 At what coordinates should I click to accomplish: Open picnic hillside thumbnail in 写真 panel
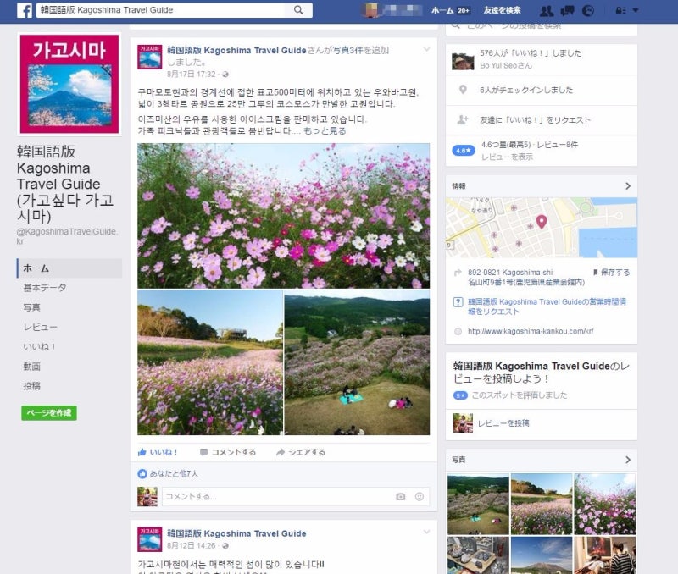[x=478, y=504]
